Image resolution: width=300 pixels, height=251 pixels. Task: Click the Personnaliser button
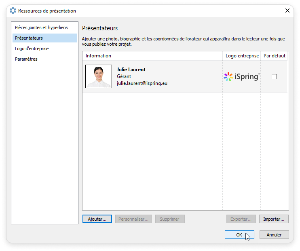click(x=133, y=219)
